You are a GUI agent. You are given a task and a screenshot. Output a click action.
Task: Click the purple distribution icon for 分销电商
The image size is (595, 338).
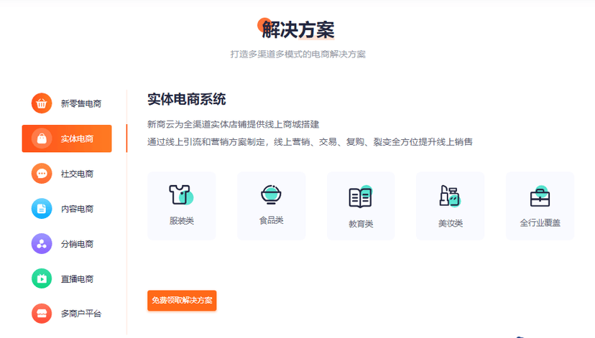[42, 244]
